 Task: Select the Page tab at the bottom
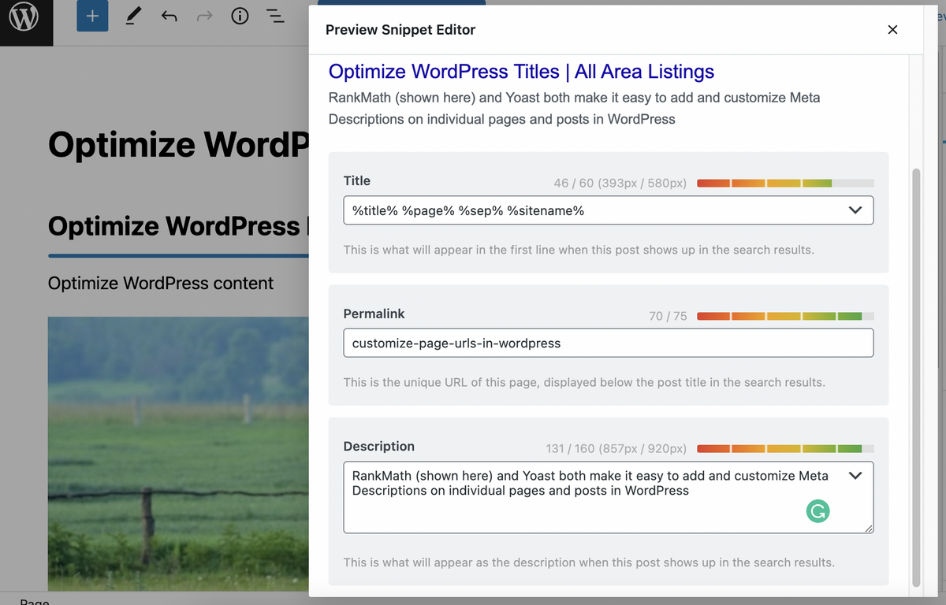[33, 601]
